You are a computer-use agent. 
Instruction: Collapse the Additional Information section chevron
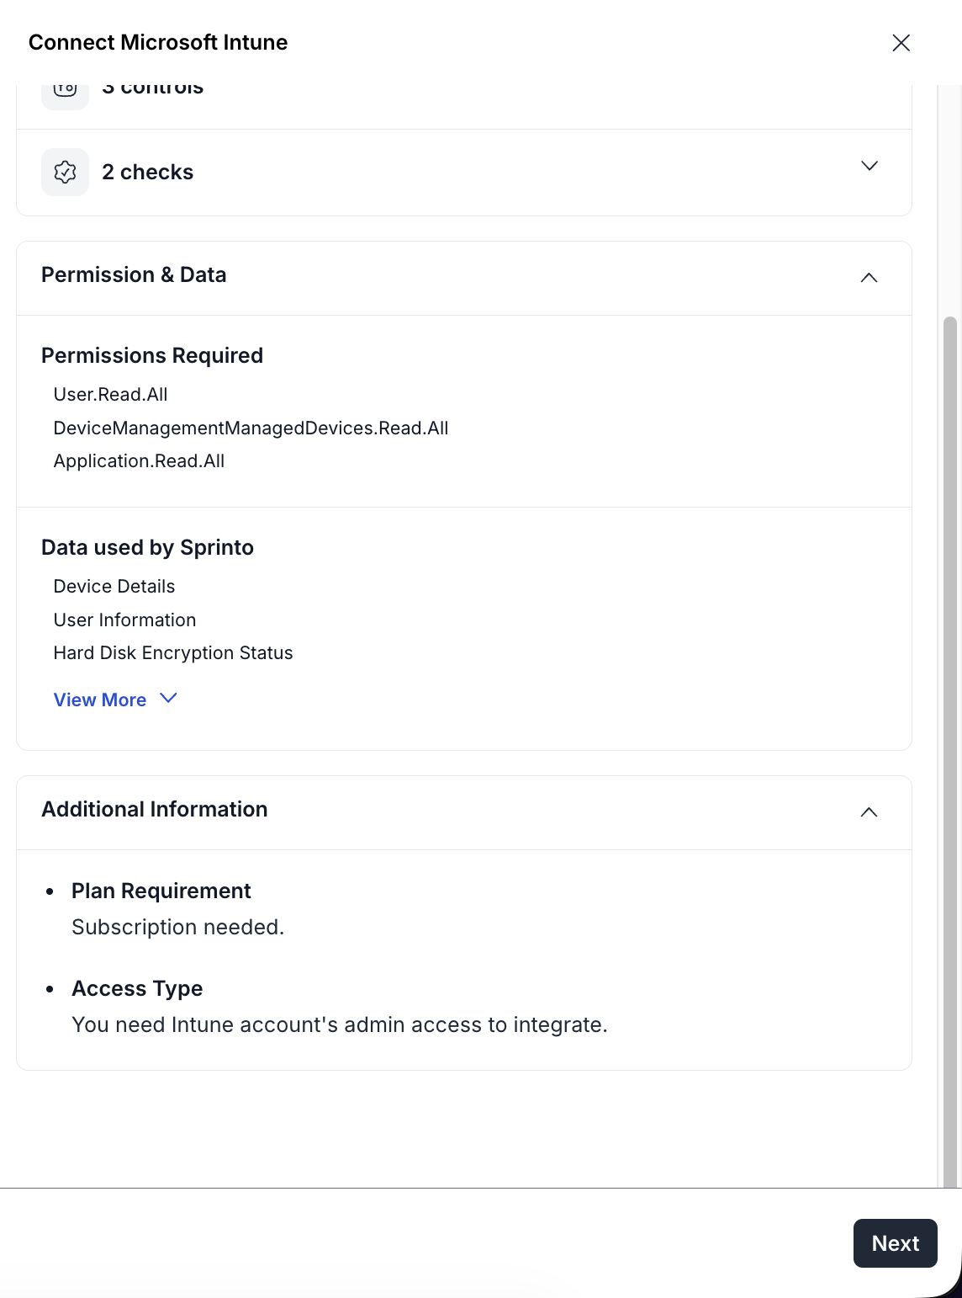[x=869, y=812]
